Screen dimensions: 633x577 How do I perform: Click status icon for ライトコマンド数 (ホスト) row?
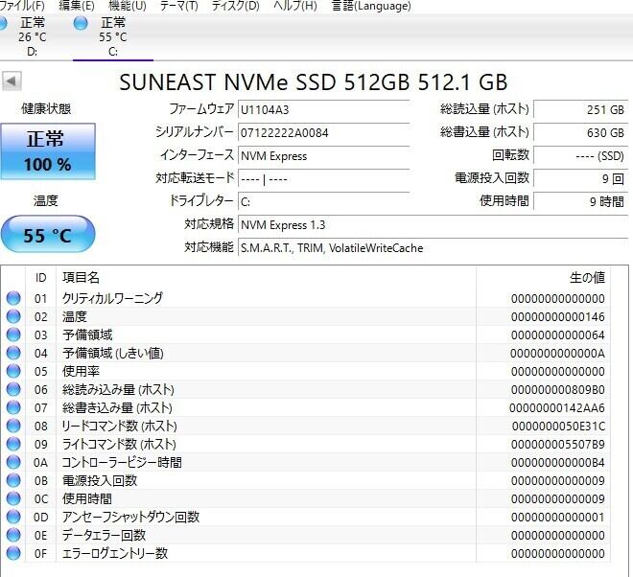(13, 444)
